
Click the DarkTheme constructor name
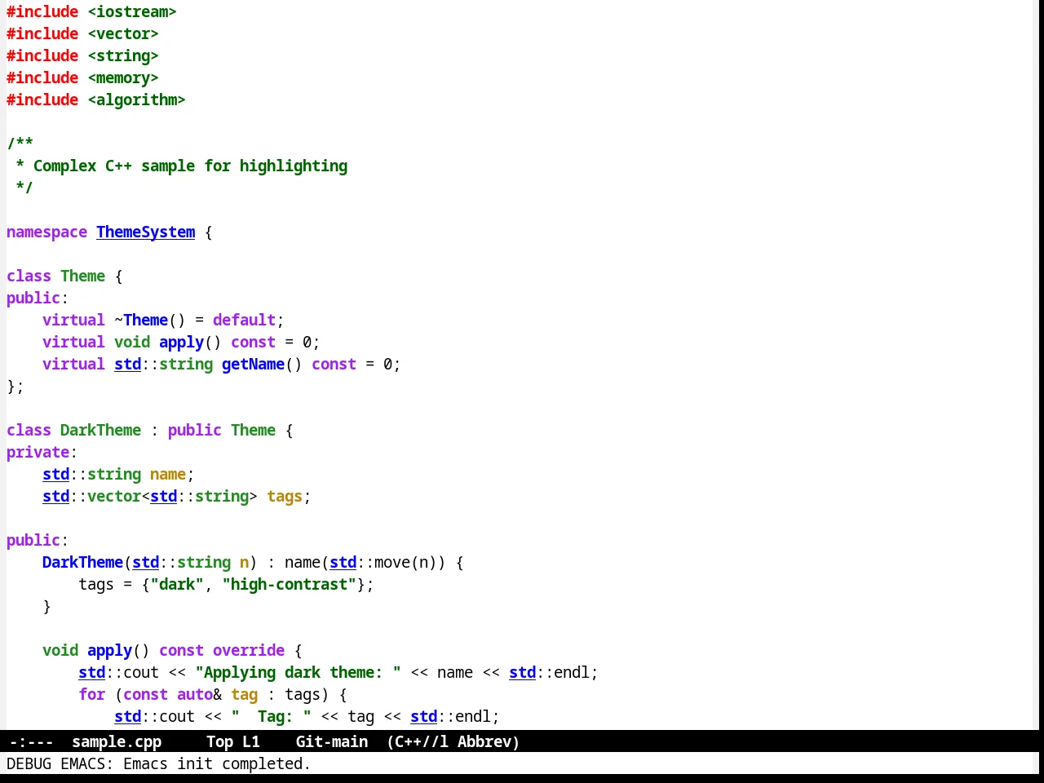tap(82, 562)
